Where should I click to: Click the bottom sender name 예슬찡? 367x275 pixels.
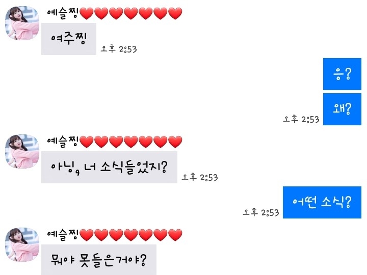(63, 235)
